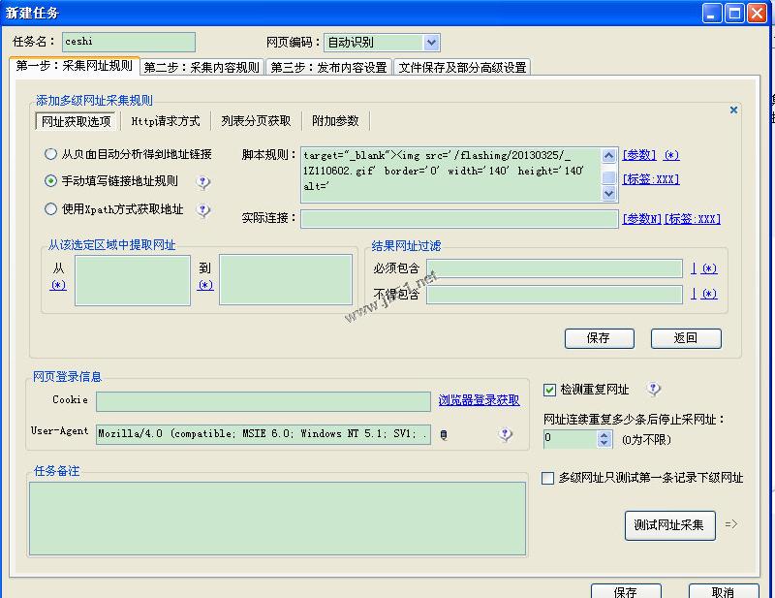Click the pipe link beside must-not-contain field

694,295
